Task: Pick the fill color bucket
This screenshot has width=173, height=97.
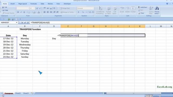Action: pyautogui.click(x=34, y=12)
